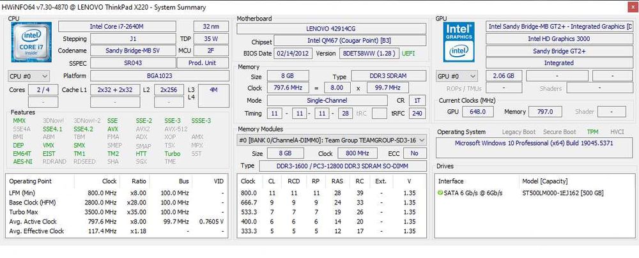Click the DDR3-1600 / PC3-12800 module type field

click(x=343, y=166)
